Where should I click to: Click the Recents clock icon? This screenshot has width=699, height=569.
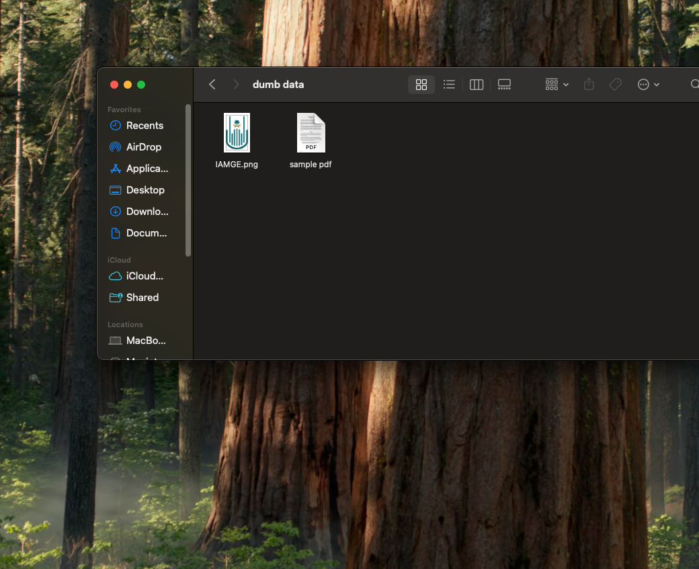click(x=116, y=126)
